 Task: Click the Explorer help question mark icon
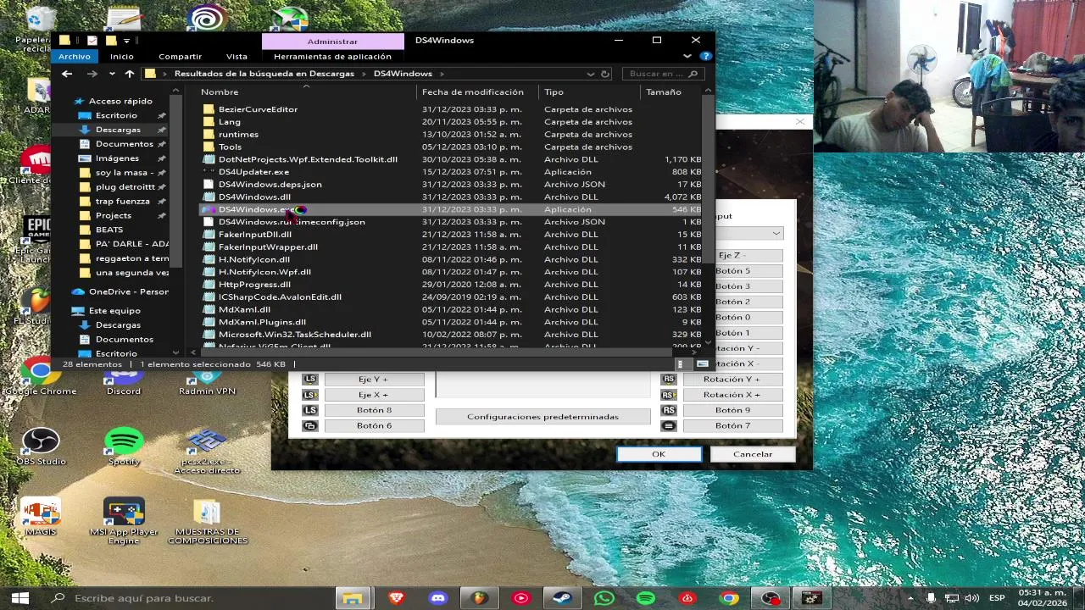pyautogui.click(x=705, y=56)
